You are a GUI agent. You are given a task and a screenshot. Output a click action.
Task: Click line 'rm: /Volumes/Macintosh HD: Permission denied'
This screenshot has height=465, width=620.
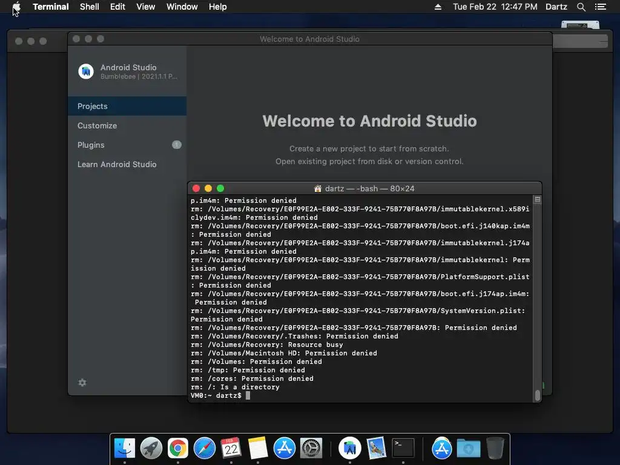pos(283,353)
